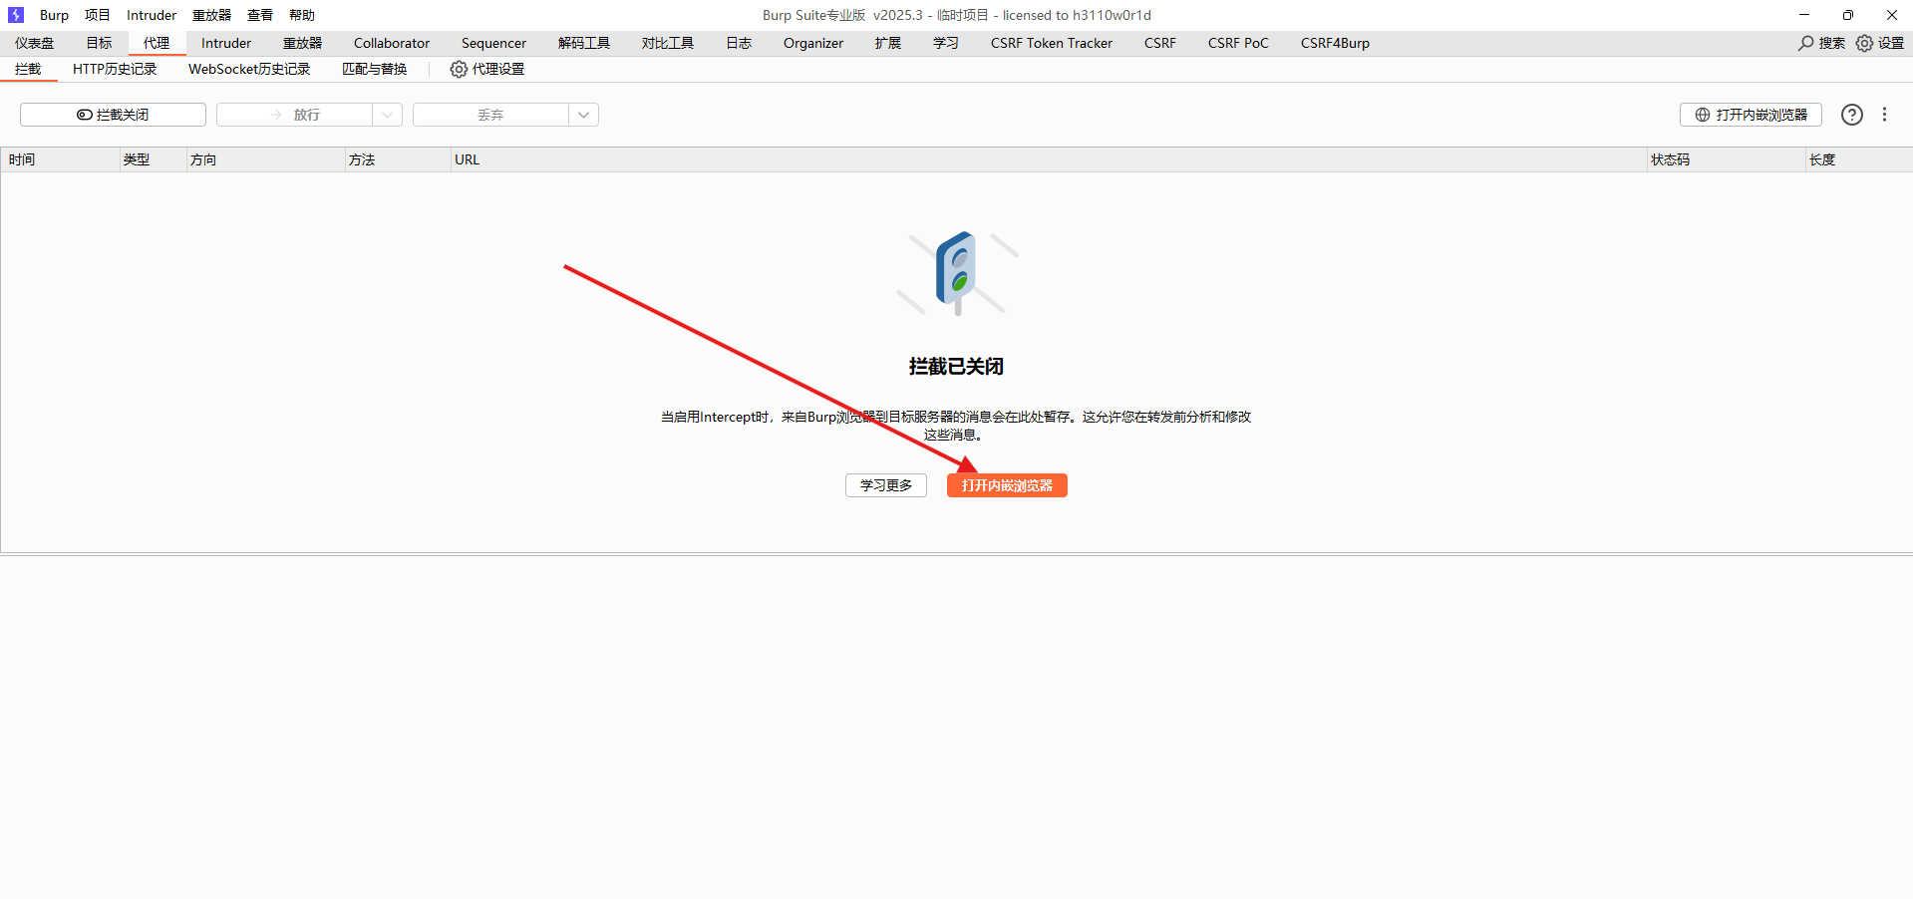Switch to the 扩展 tab
The height and width of the screenshot is (899, 1913).
click(887, 43)
